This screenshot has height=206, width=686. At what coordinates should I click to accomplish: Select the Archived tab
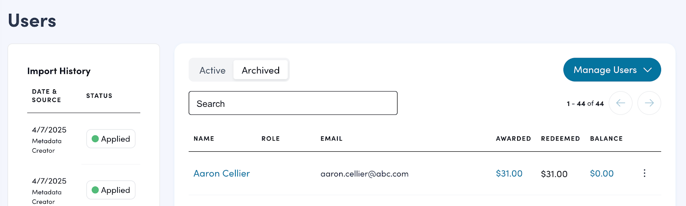(x=261, y=70)
